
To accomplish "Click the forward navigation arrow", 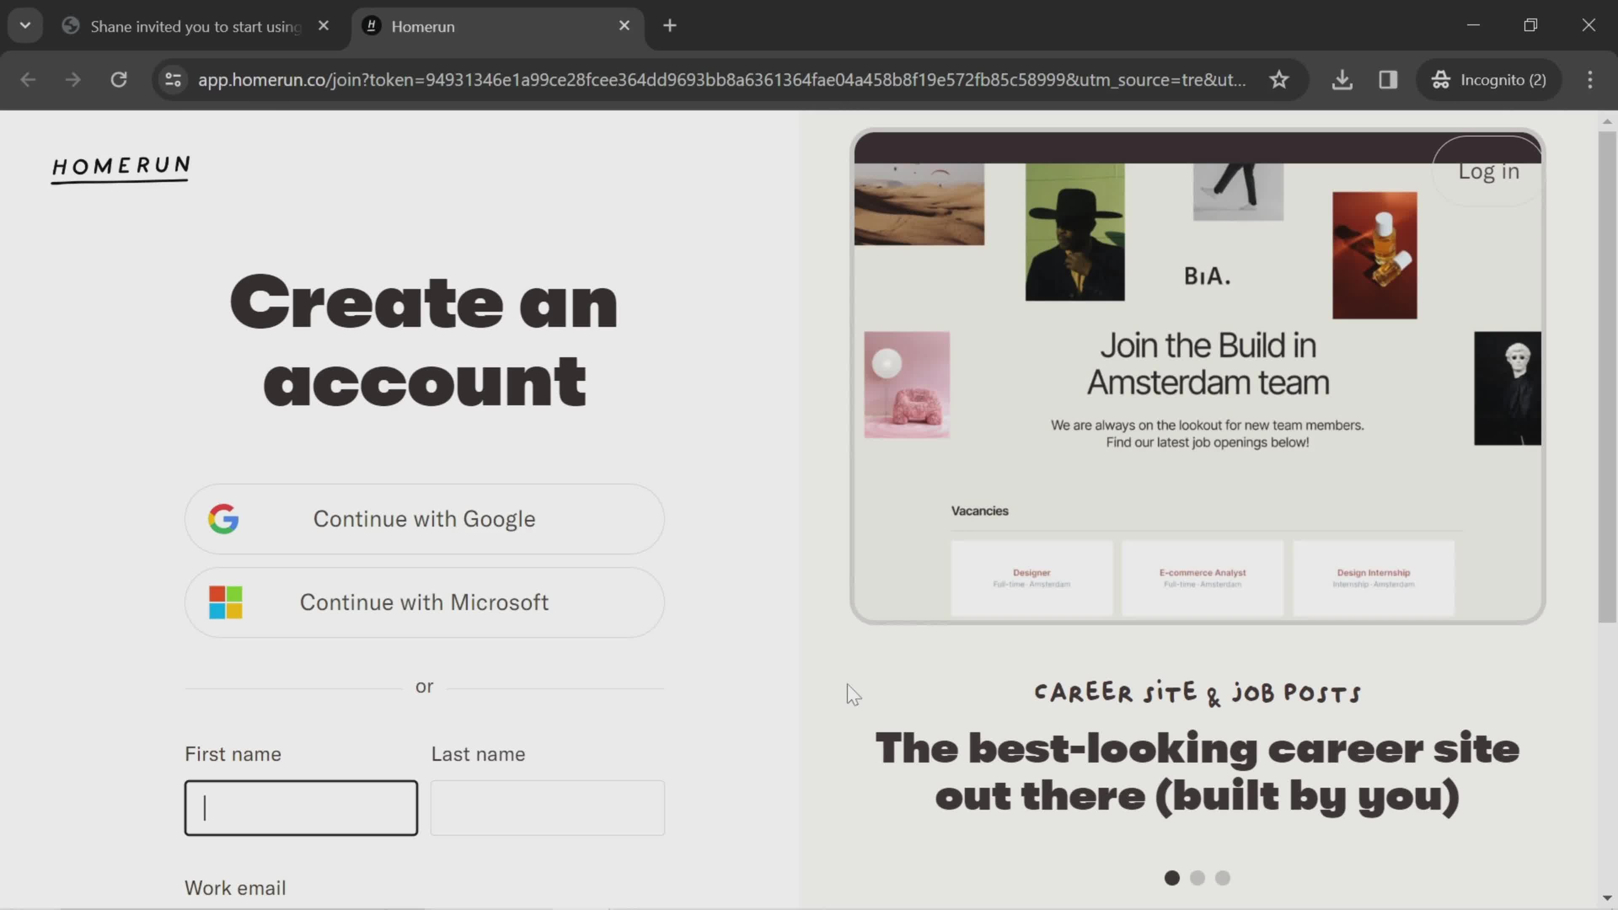I will point(72,79).
